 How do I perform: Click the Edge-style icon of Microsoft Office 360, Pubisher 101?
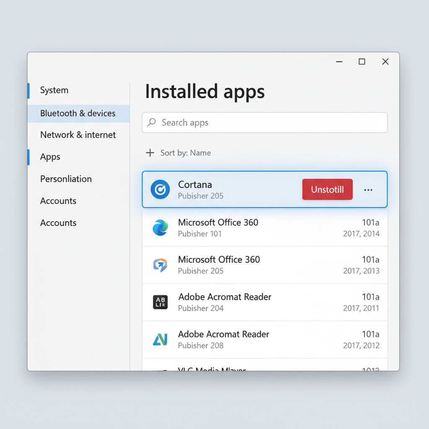pyautogui.click(x=160, y=227)
